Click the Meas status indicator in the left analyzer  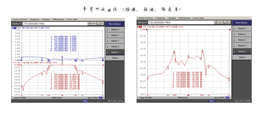pyautogui.click(x=86, y=101)
